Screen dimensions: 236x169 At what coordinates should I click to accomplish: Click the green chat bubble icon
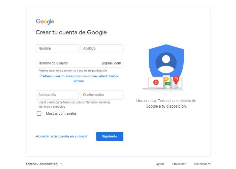[x=168, y=84]
